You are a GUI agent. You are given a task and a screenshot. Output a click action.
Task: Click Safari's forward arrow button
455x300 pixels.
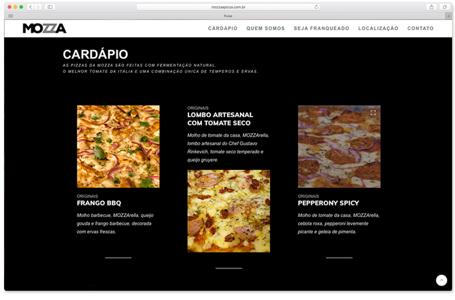(x=38, y=7)
